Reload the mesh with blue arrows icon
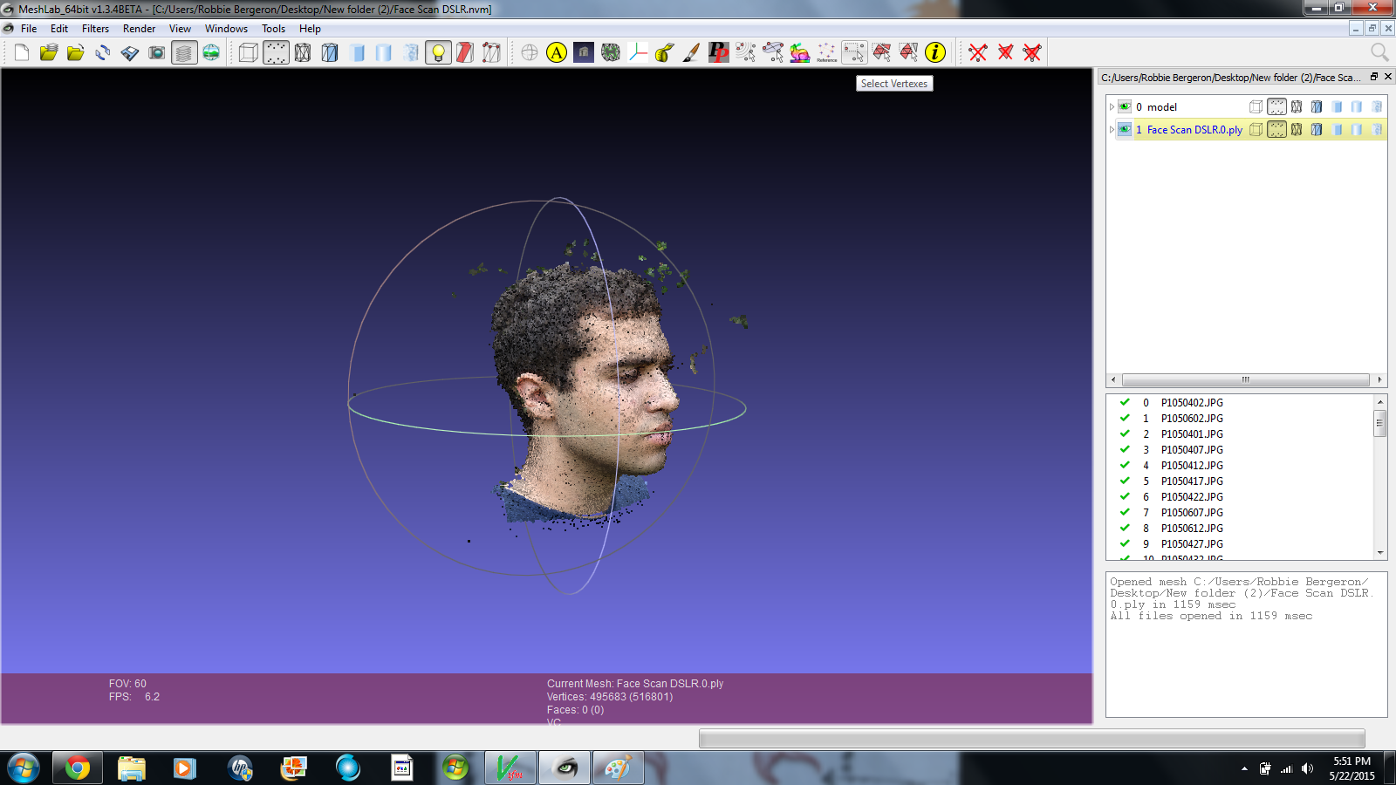This screenshot has height=785, width=1396. pos(103,52)
